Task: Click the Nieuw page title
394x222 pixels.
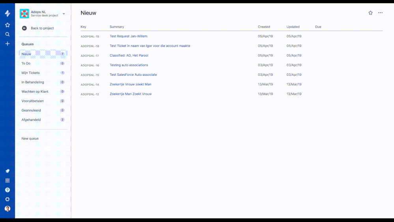Action: (88, 13)
